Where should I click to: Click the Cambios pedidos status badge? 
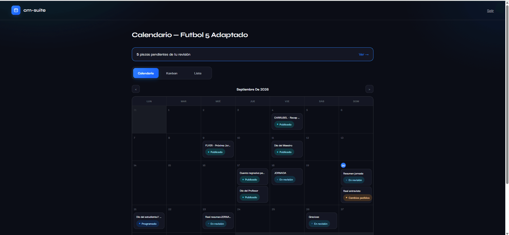click(358, 198)
